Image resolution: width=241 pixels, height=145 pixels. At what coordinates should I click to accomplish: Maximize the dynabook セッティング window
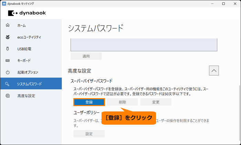(223, 3)
